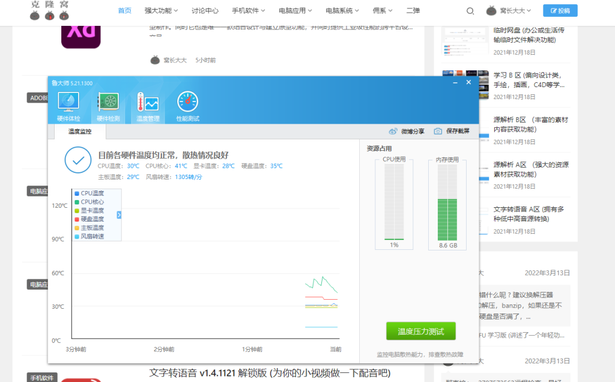Open the 源解析 B区 sidebar article link
Viewport: 615px width, 382px height.
(531, 124)
